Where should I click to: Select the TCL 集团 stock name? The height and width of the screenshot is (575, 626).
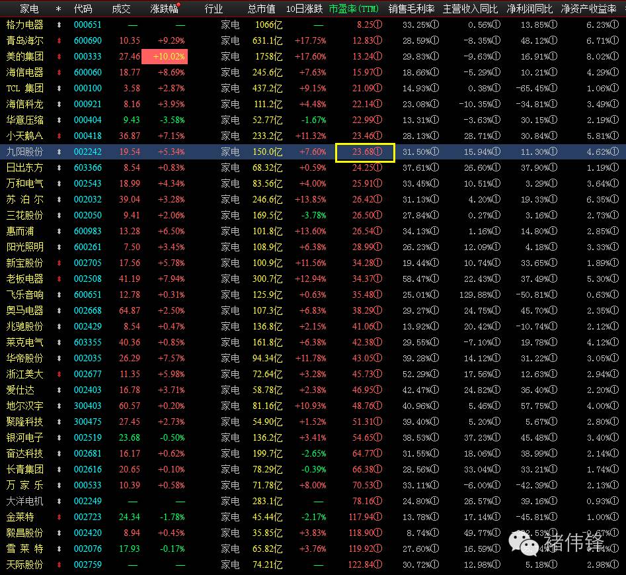point(24,88)
